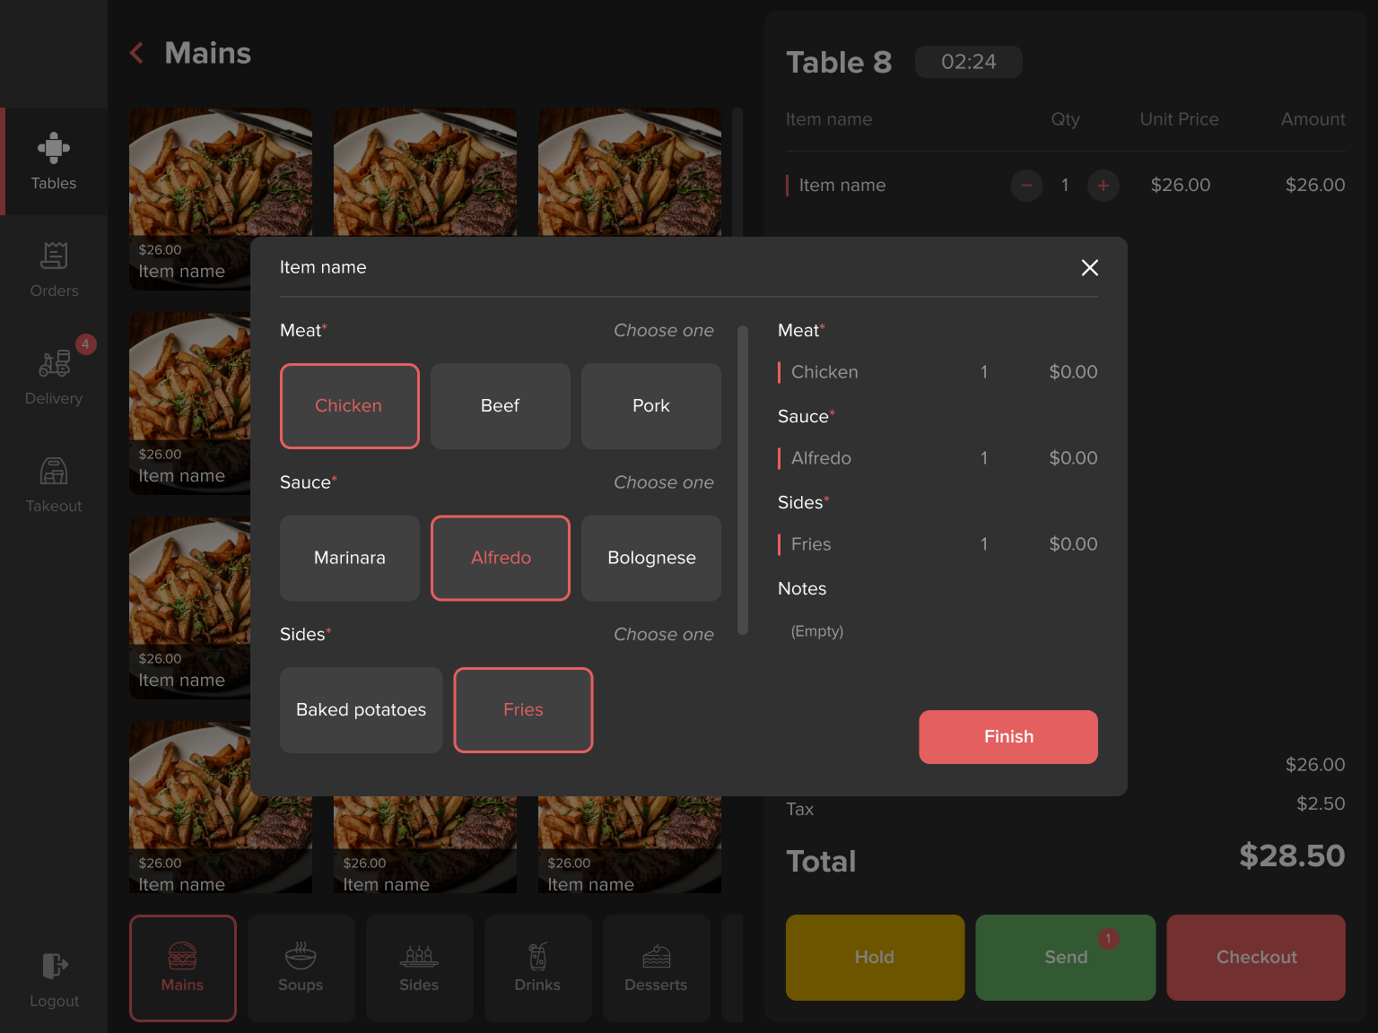Click the Unit Price column header
The width and height of the screenshot is (1378, 1033).
pyautogui.click(x=1179, y=119)
